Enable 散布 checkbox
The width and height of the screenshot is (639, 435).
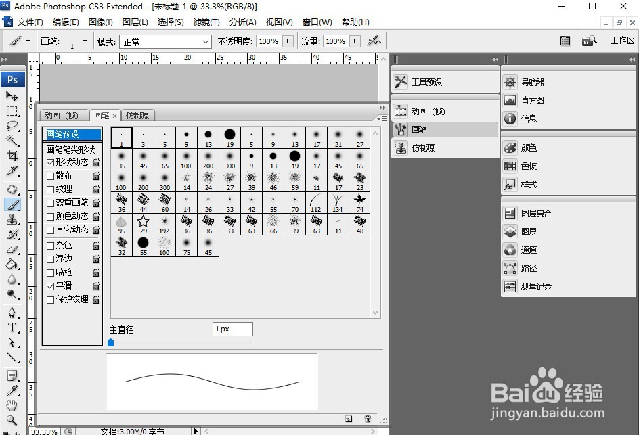tap(51, 176)
